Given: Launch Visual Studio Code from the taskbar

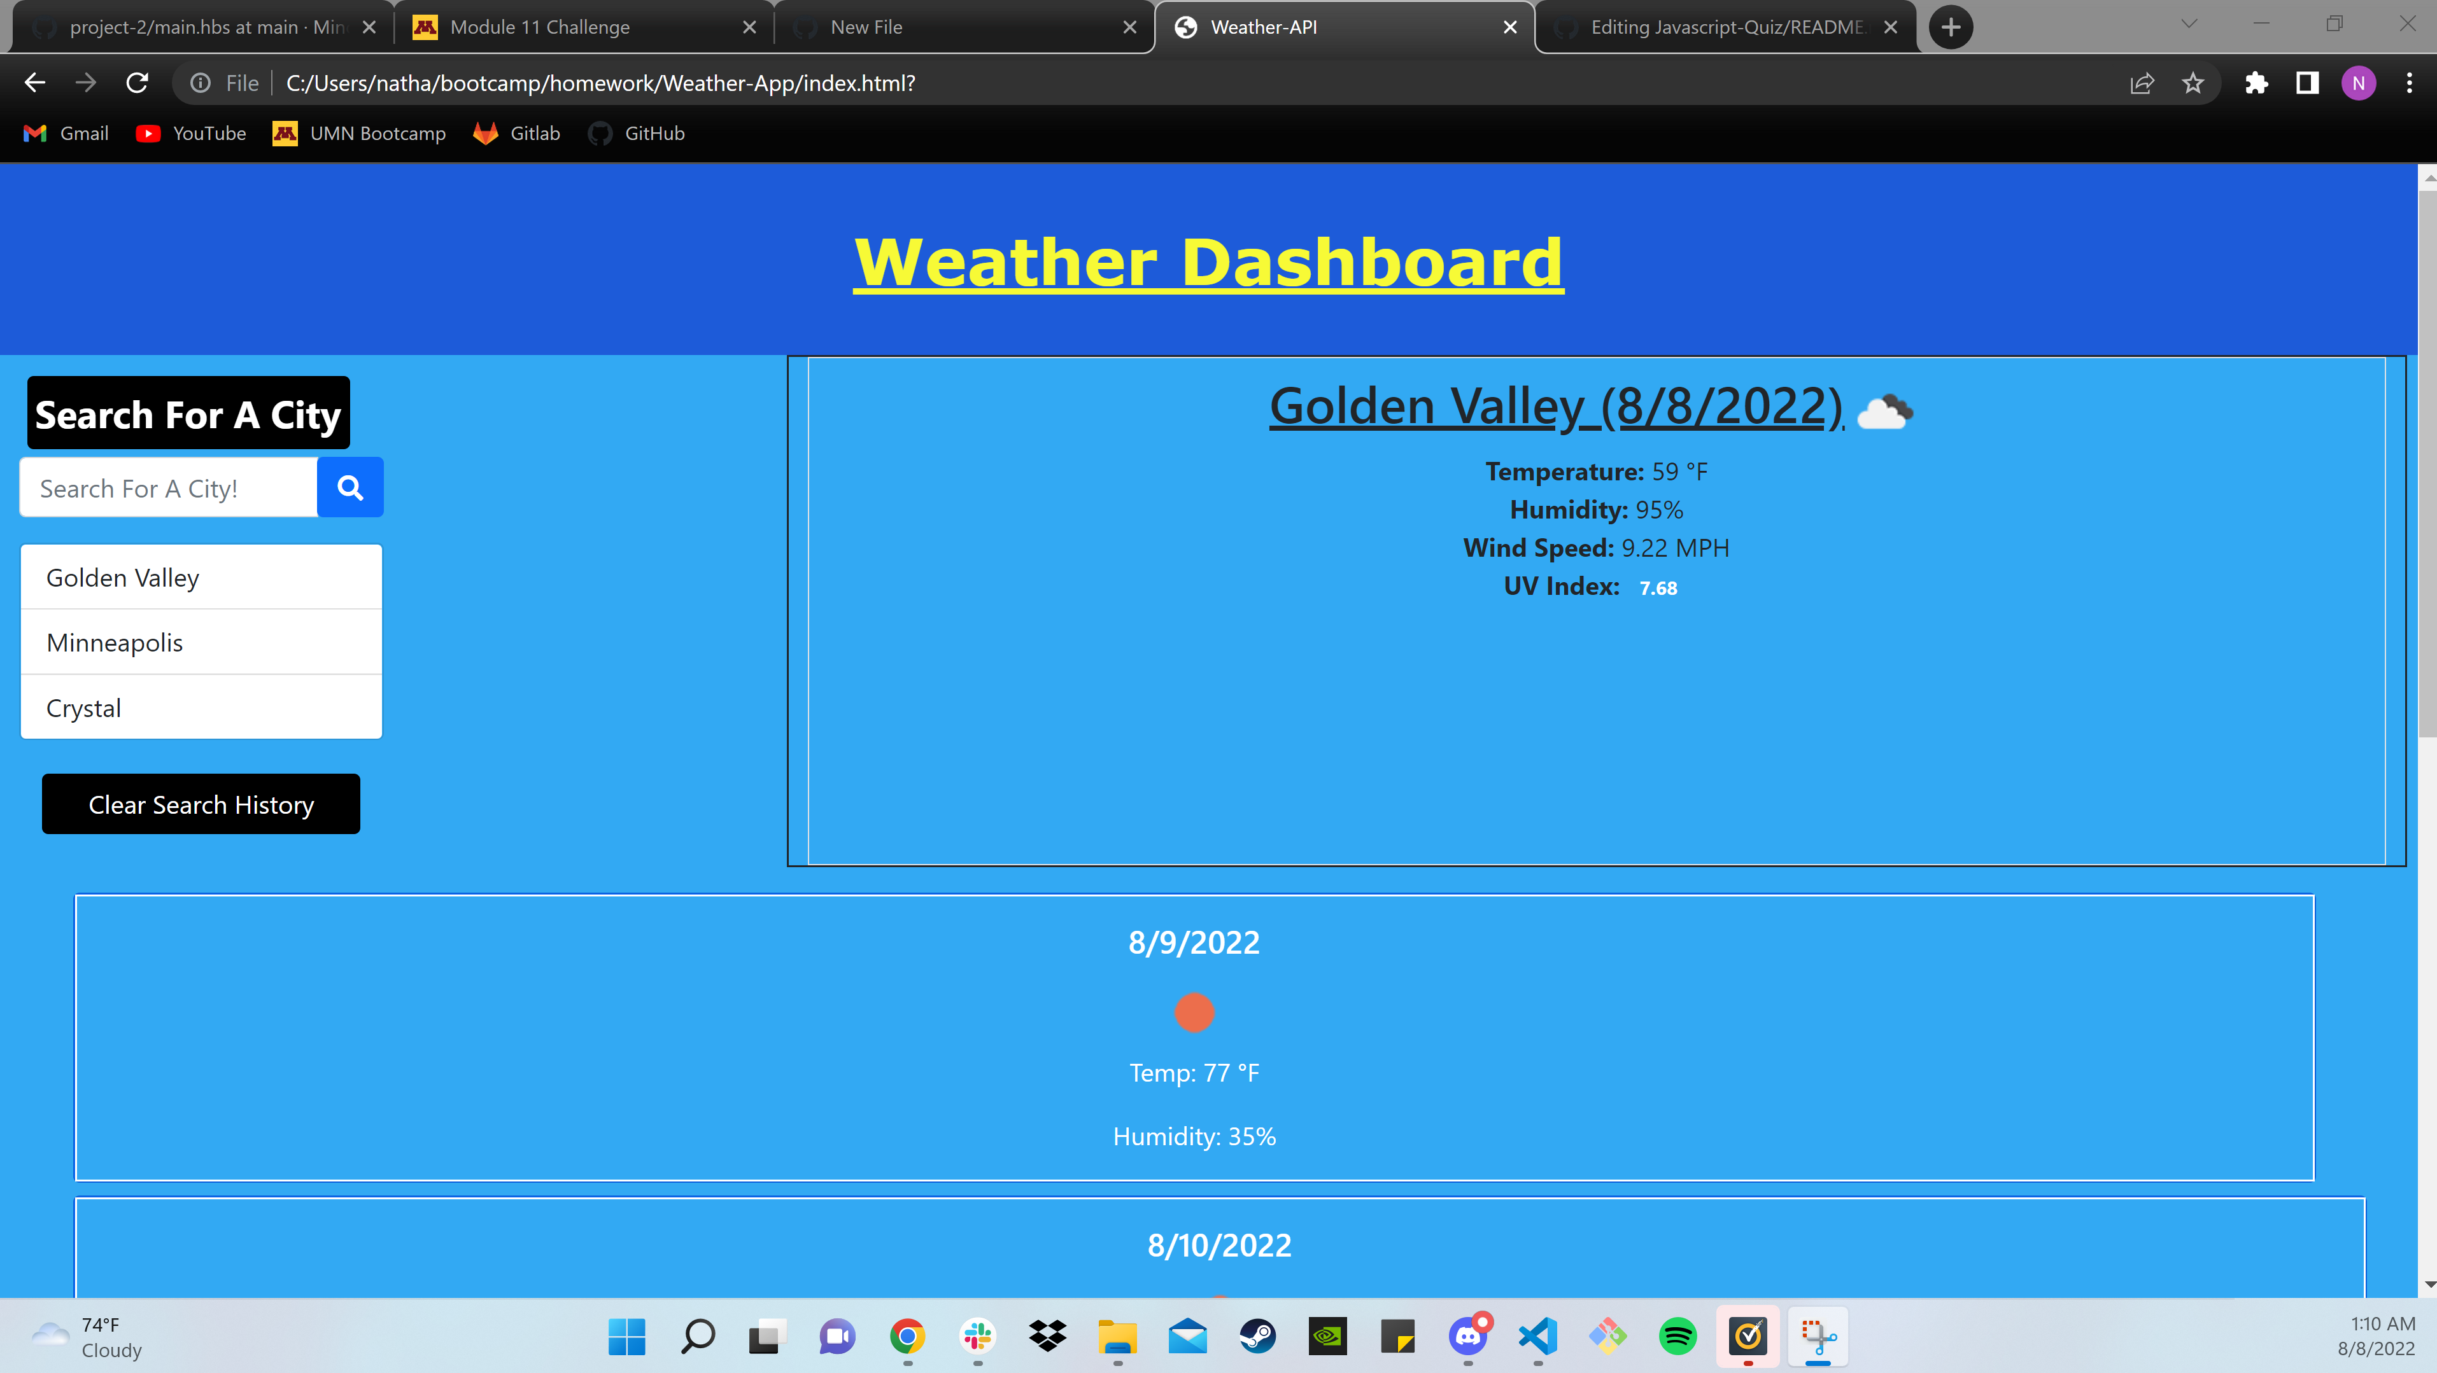Looking at the screenshot, I should click(x=1537, y=1336).
